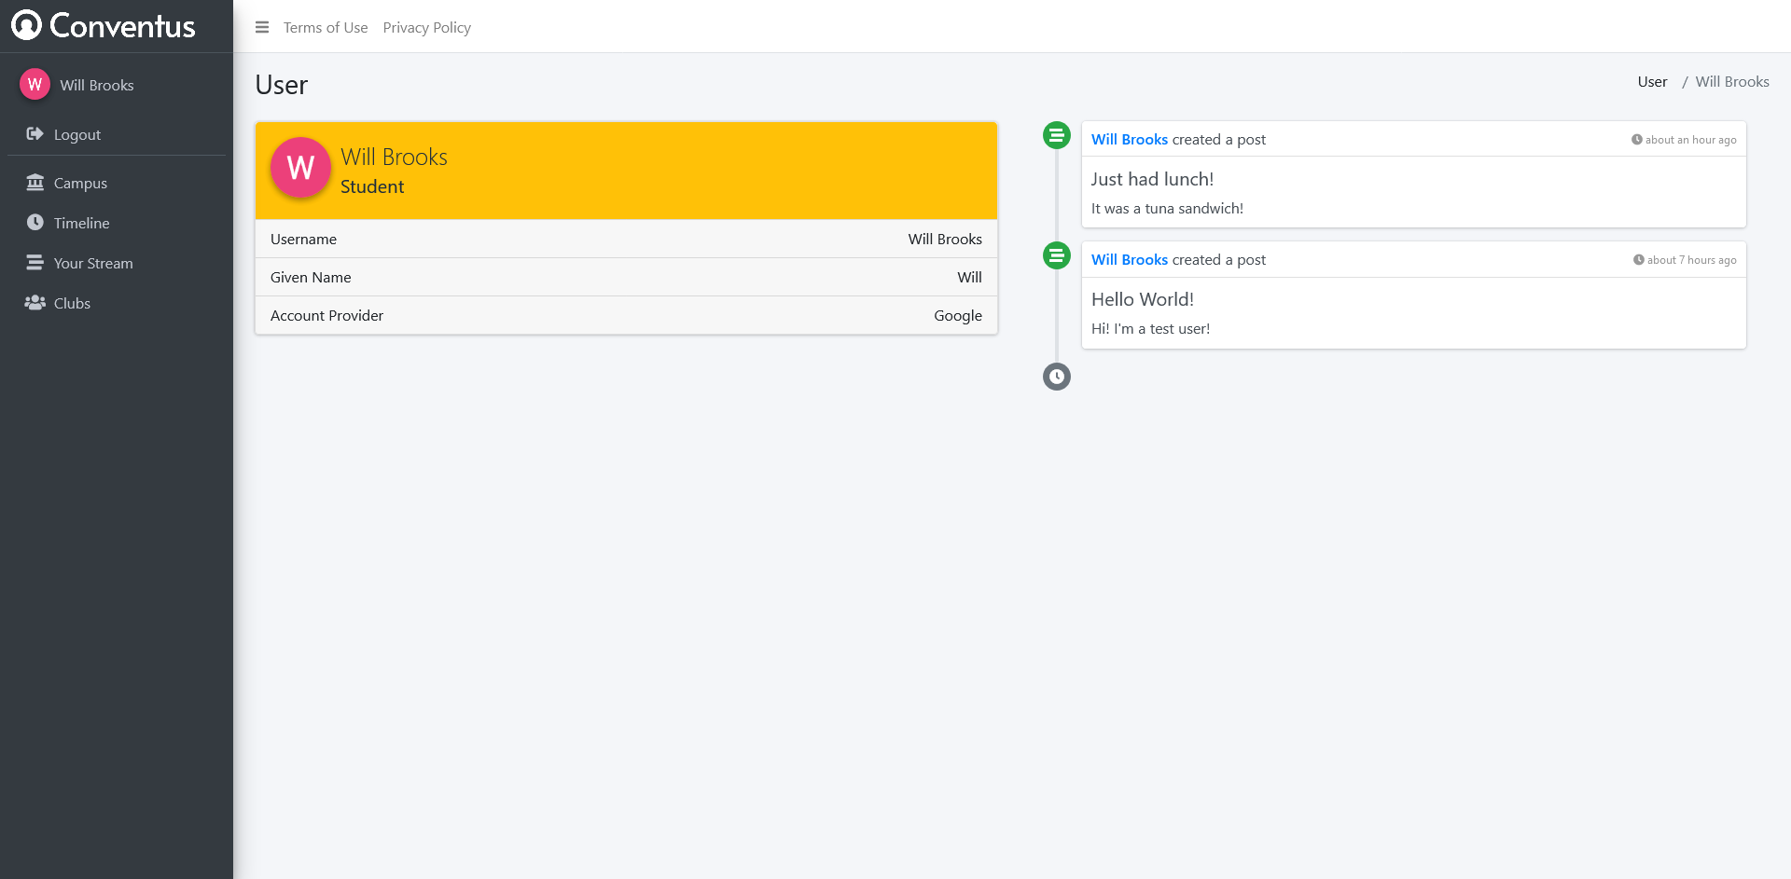Click the 'Google' account provider value
Viewport: 1791px width, 879px height.
[958, 316]
